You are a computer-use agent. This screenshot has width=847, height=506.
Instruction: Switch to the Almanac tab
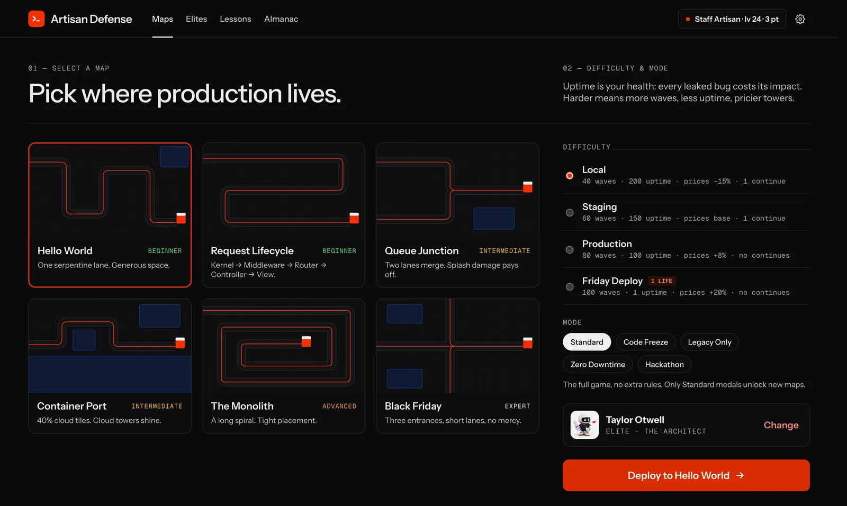(x=281, y=19)
